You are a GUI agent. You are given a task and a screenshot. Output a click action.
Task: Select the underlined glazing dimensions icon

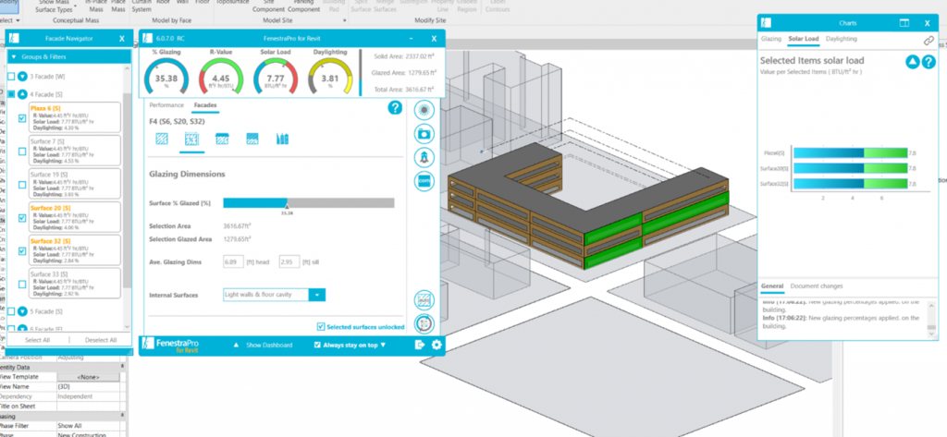191,139
